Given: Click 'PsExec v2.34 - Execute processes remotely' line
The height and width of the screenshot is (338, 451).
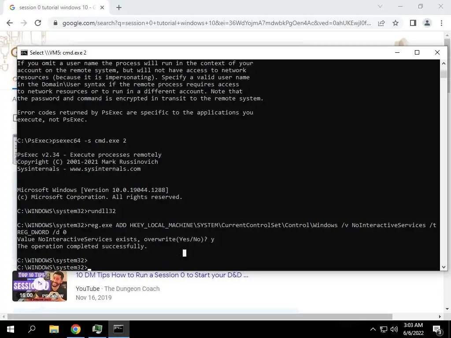Looking at the screenshot, I should [x=89, y=155].
